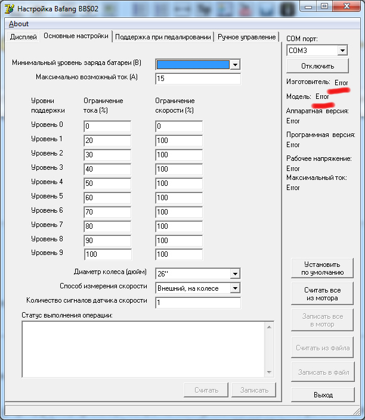Click Уровень 4 current limit field
Viewport: 365px width, 420px height.
point(107,183)
